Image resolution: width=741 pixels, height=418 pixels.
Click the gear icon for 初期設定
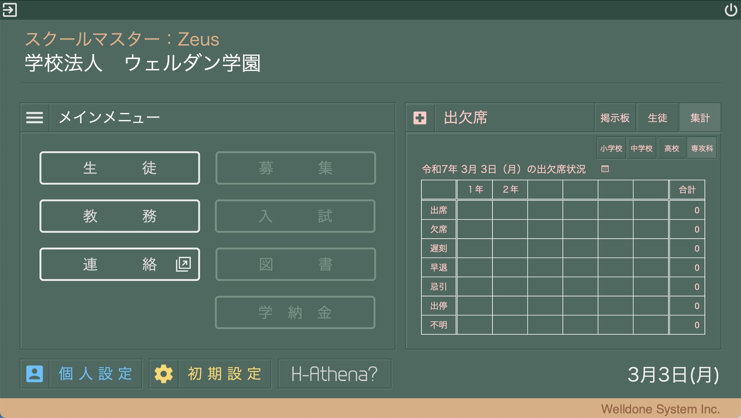[x=164, y=374]
